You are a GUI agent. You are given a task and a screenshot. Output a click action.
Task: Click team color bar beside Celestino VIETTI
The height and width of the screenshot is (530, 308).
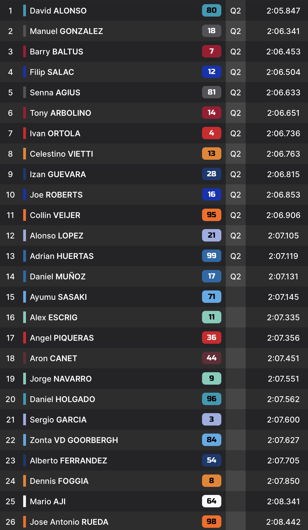[x=25, y=154]
